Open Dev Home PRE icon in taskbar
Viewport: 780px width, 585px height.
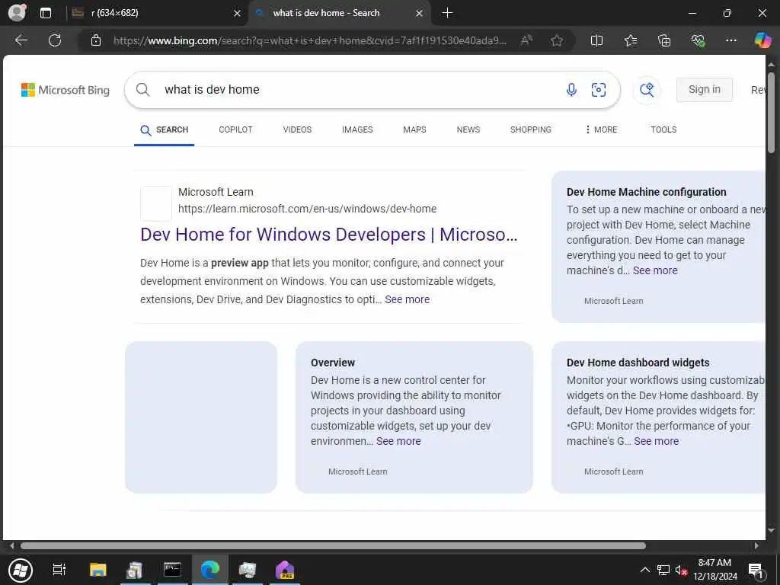(x=285, y=570)
